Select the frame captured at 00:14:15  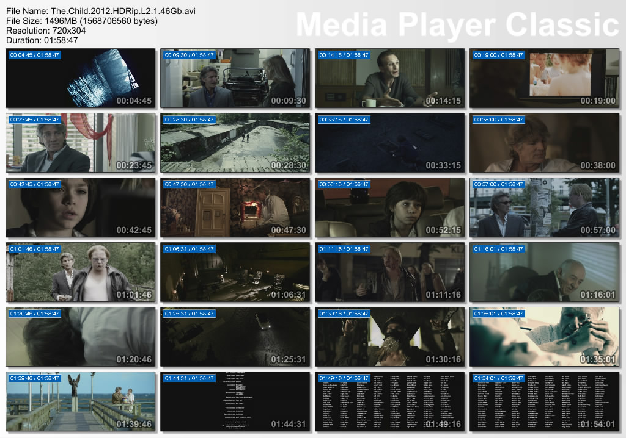pos(390,79)
